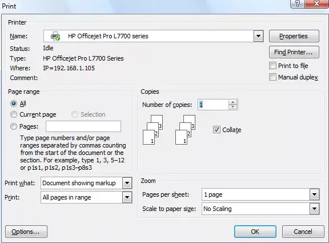Screen dimensions: 329x243
Task: Open the Scale to paper size dropdown
Action: (x=314, y=209)
